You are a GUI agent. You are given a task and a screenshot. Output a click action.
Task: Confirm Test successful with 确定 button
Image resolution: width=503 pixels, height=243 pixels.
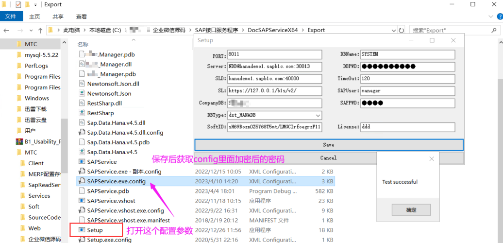pyautogui.click(x=411, y=210)
